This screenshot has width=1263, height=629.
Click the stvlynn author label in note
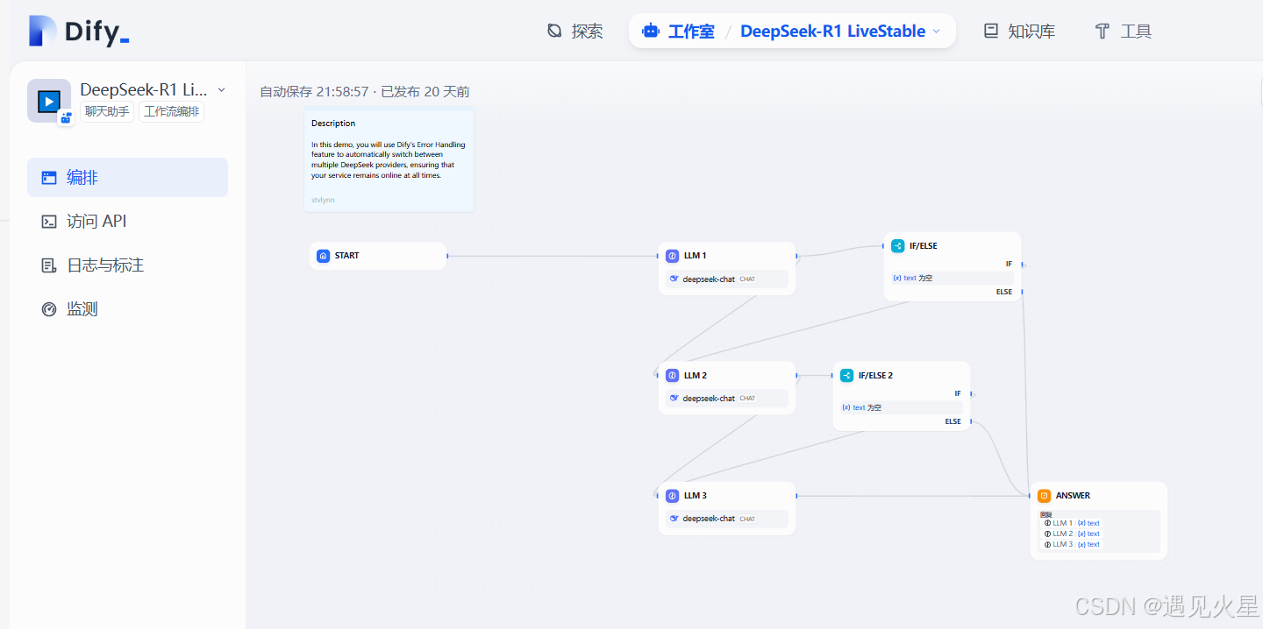(323, 200)
